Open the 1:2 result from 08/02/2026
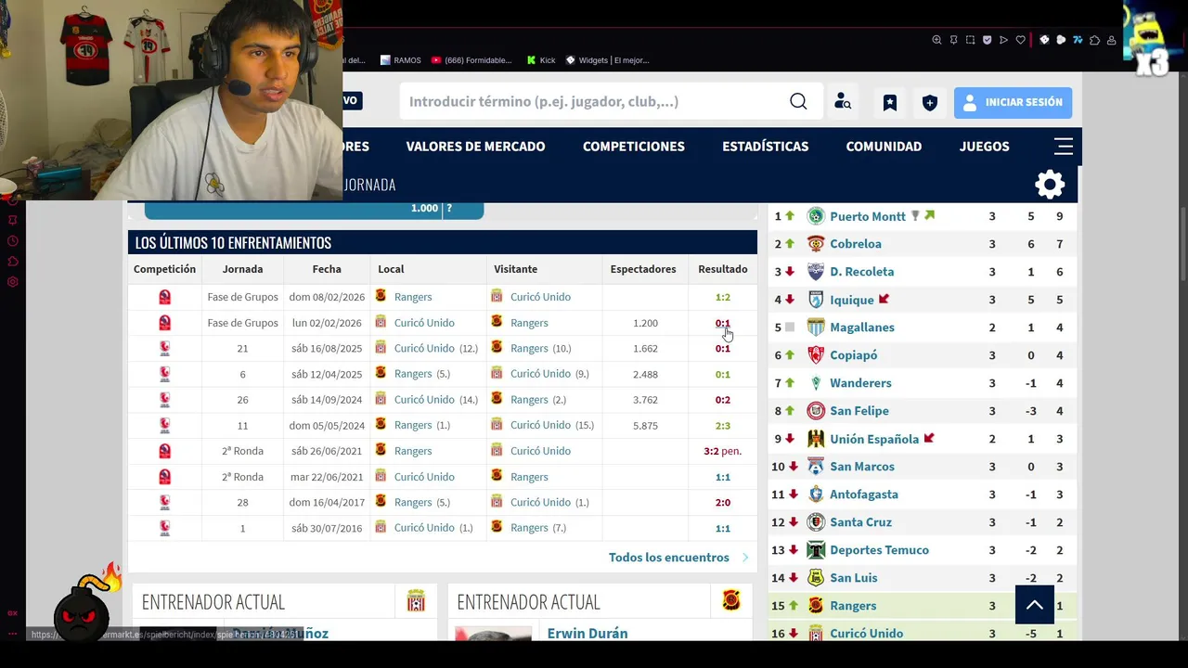Screen dimensions: 1188x668 pyautogui.click(x=722, y=297)
